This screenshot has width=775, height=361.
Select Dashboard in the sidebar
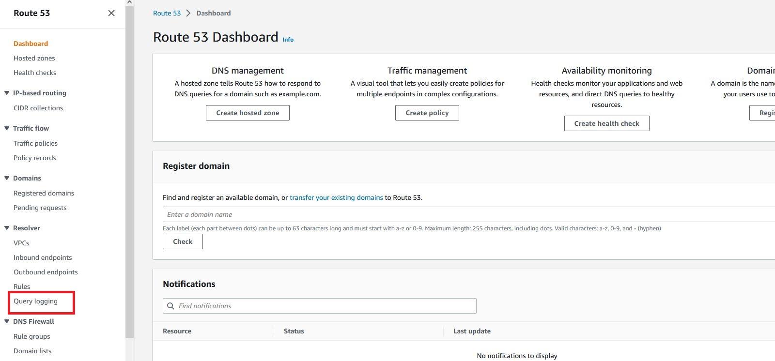click(31, 44)
